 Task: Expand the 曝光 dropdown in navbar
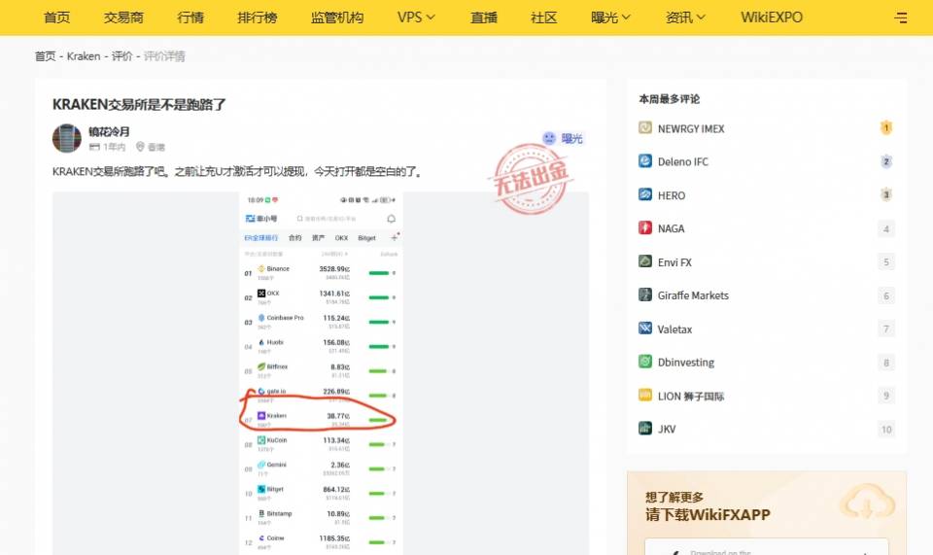point(610,17)
